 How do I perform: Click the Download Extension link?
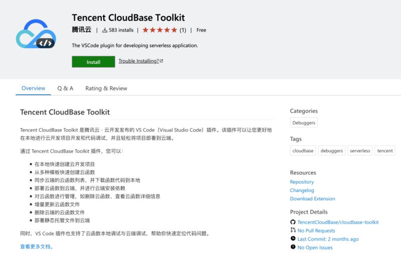click(312, 199)
